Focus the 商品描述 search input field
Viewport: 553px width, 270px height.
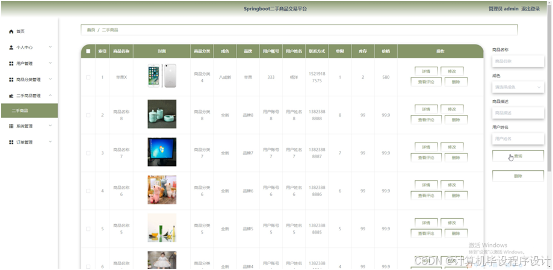[517, 113]
